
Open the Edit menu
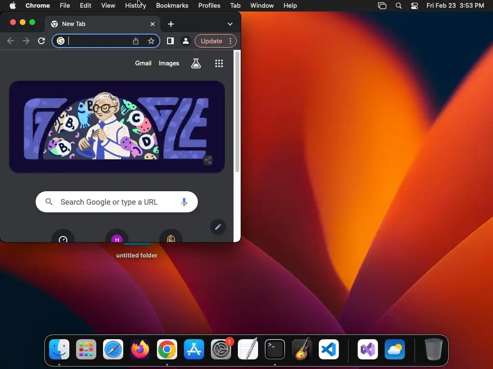[86, 6]
